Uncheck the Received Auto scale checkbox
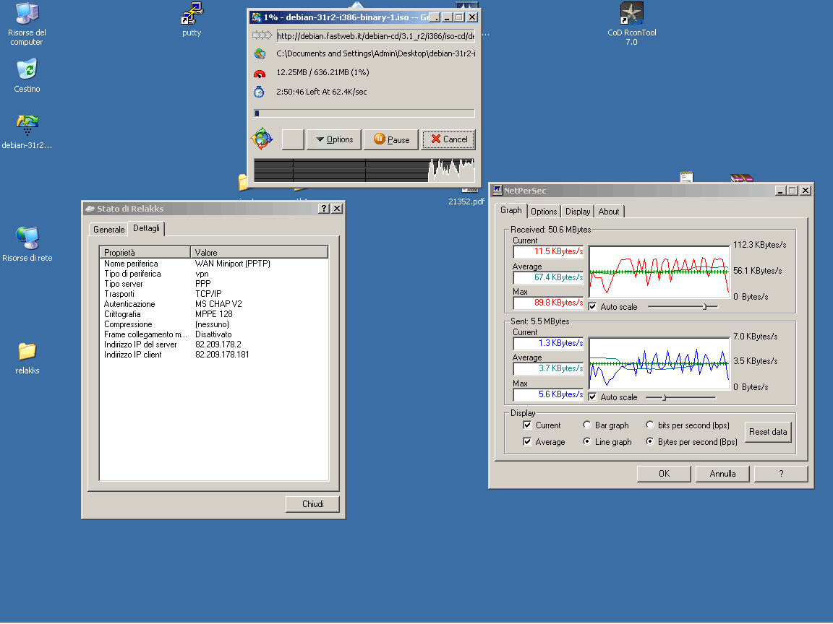Image resolution: width=833 pixels, height=624 pixels. [594, 307]
